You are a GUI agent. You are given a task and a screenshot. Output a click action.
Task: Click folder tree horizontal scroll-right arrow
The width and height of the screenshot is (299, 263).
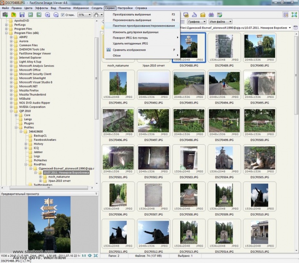click(92, 188)
